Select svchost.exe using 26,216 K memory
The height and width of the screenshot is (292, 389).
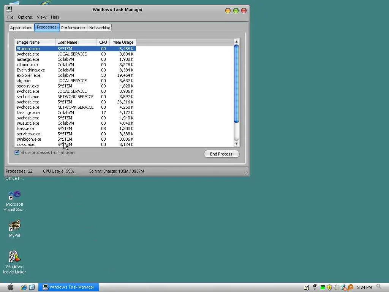click(x=76, y=102)
